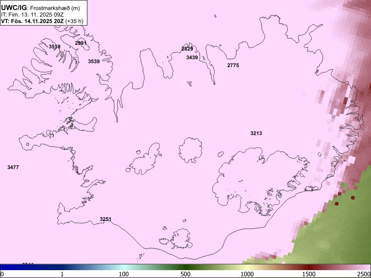Click the IT: Fim. 13. 11. 2025 09Z line
Screen dimensions: 371x278
(32, 15)
